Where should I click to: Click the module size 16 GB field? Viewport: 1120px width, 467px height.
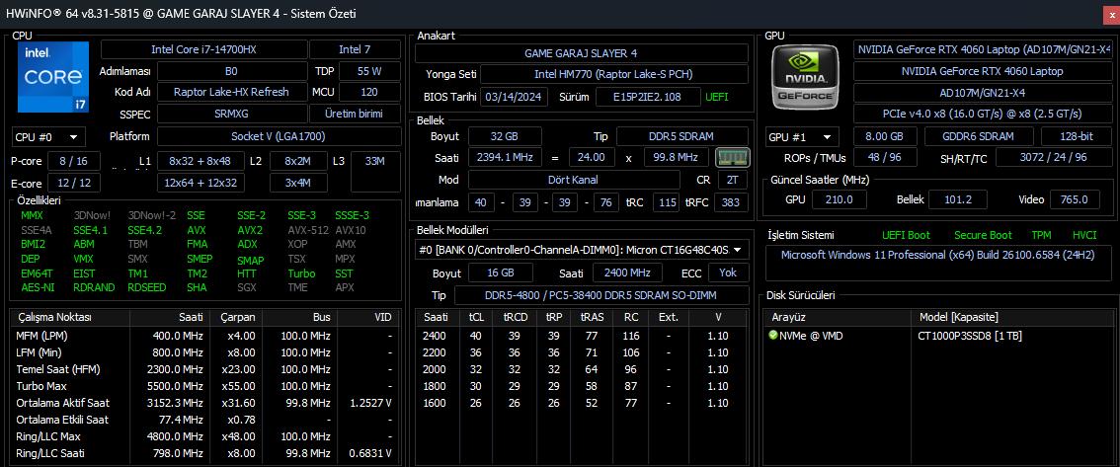point(501,272)
